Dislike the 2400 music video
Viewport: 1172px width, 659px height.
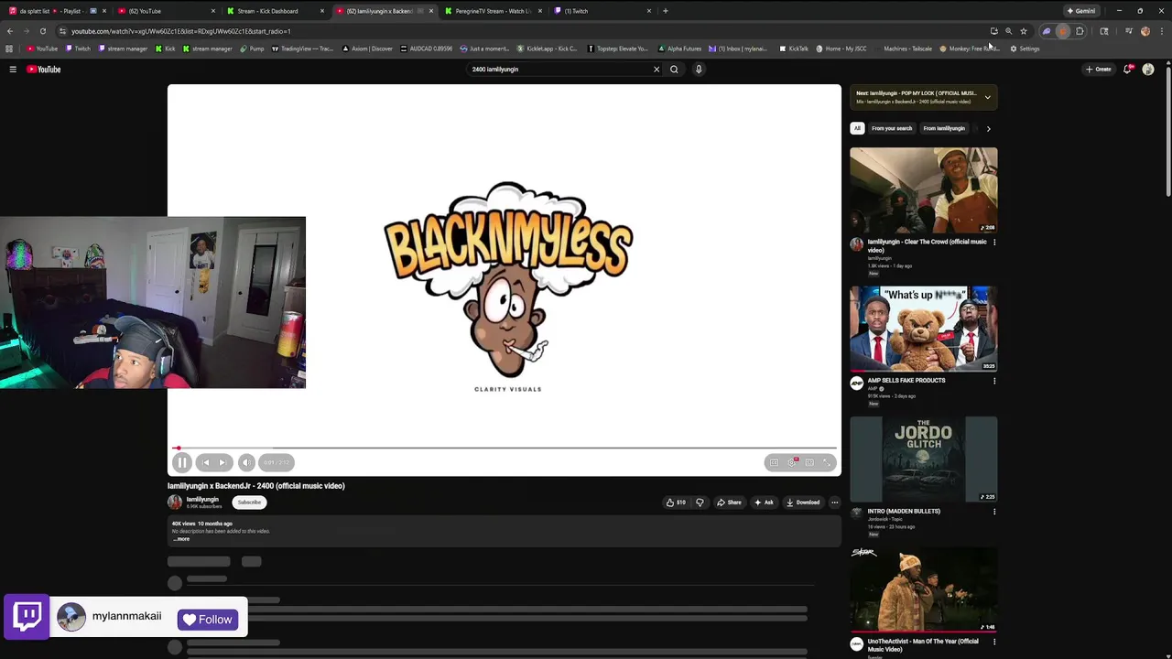700,502
